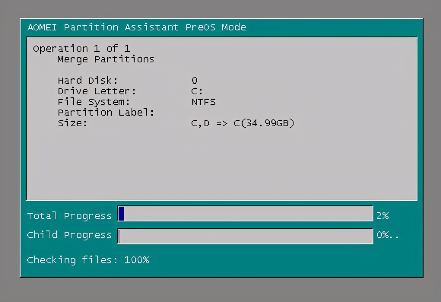The image size is (441, 302).
Task: Click the 'Size:' label
Action: pos(73,123)
